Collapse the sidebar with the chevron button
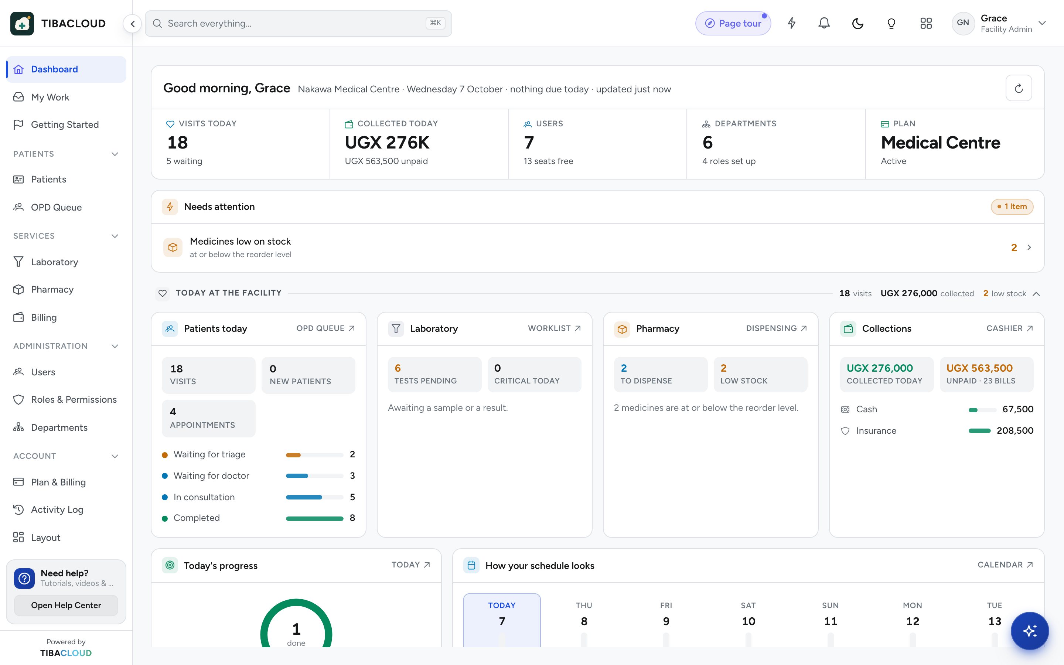This screenshot has height=665, width=1064. pos(132,24)
